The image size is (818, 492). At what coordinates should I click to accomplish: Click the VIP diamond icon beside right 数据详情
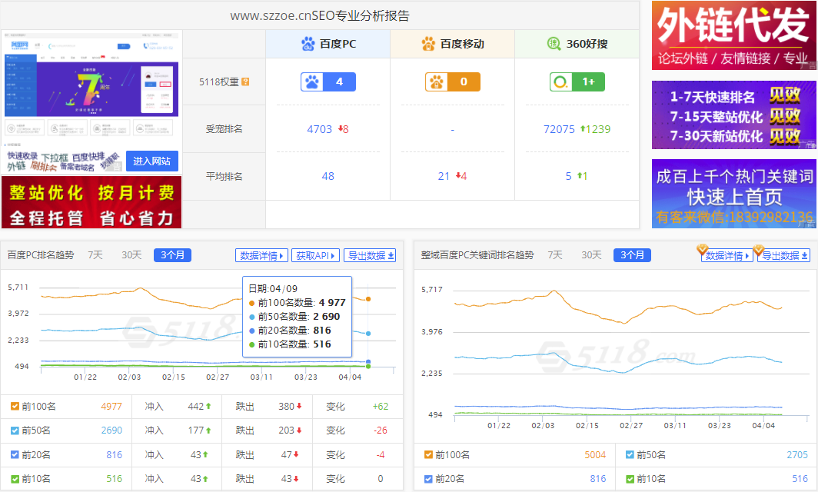(x=702, y=249)
